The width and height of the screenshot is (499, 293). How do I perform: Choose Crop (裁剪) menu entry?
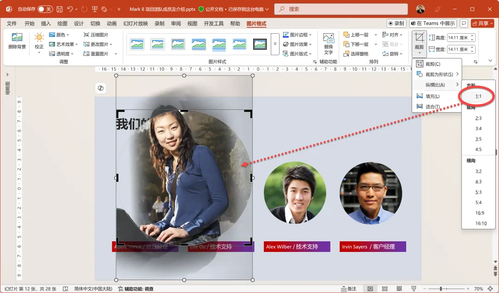pos(437,64)
